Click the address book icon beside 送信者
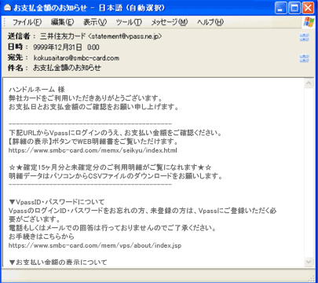The height and width of the screenshot is (283, 318). click(x=304, y=37)
